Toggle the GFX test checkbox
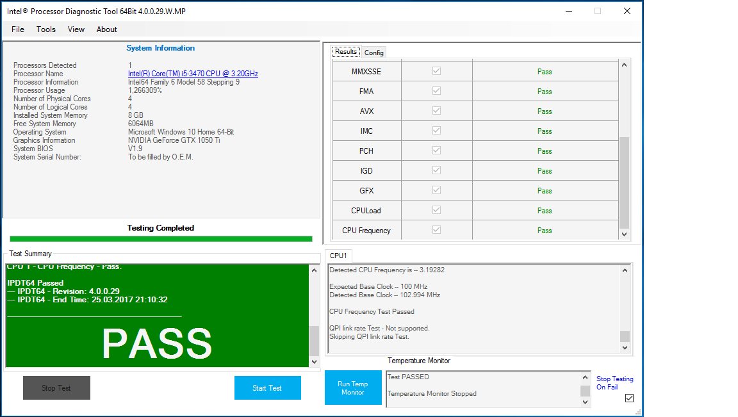This screenshot has height=417, width=738. click(x=436, y=190)
